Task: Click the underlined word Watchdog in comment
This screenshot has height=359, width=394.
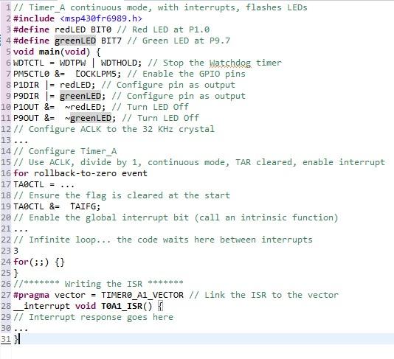Action: pyautogui.click(x=230, y=63)
